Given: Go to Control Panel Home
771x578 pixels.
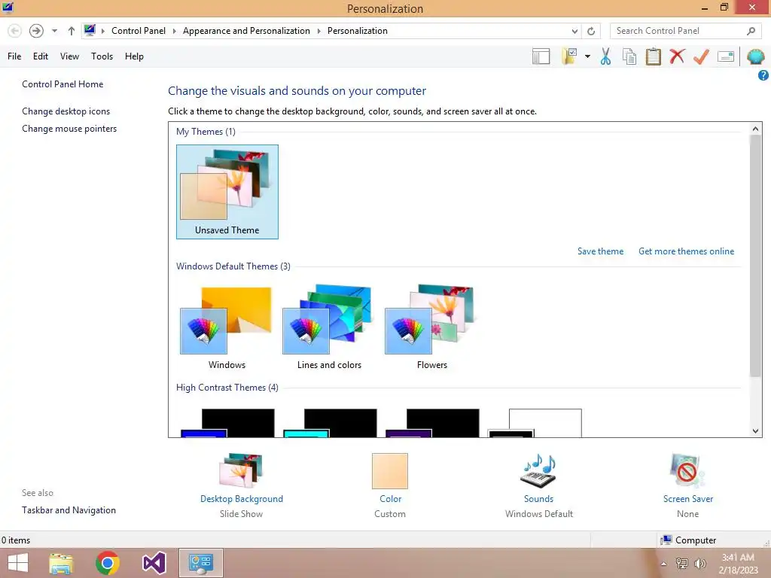Looking at the screenshot, I should tap(62, 84).
